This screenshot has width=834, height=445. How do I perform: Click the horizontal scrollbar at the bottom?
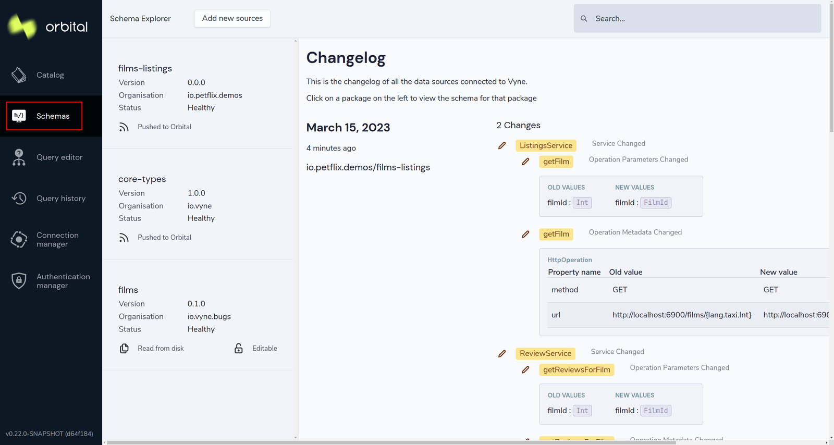tap(391, 442)
